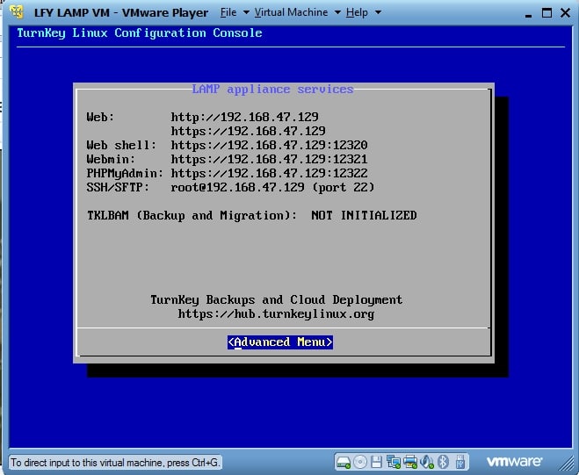579x475 pixels.
Task: Open the File menu
Action: (228, 12)
